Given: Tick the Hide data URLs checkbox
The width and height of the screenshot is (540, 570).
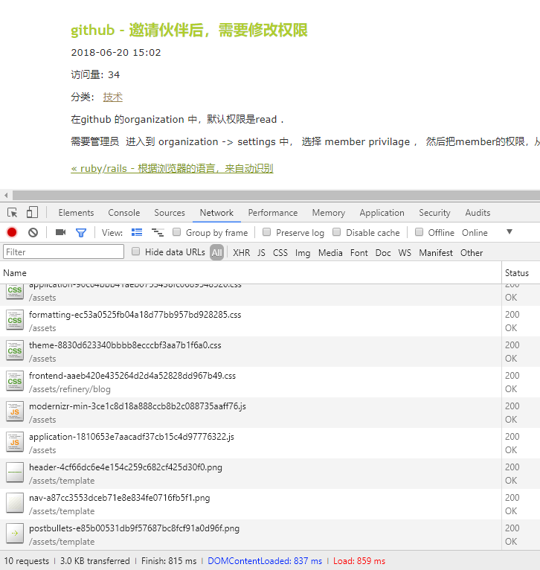Looking at the screenshot, I should [x=136, y=252].
